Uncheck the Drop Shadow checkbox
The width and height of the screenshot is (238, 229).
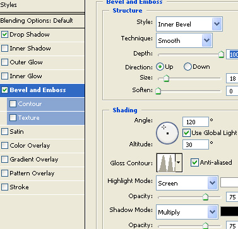point(4,35)
